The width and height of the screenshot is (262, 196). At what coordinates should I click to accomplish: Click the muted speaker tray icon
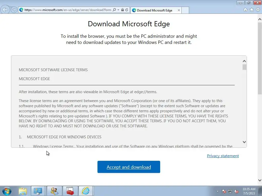(x=236, y=191)
